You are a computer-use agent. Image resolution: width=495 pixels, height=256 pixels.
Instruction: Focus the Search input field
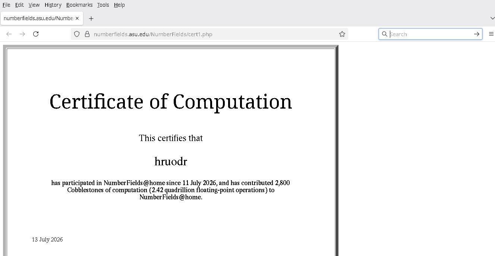(x=431, y=34)
